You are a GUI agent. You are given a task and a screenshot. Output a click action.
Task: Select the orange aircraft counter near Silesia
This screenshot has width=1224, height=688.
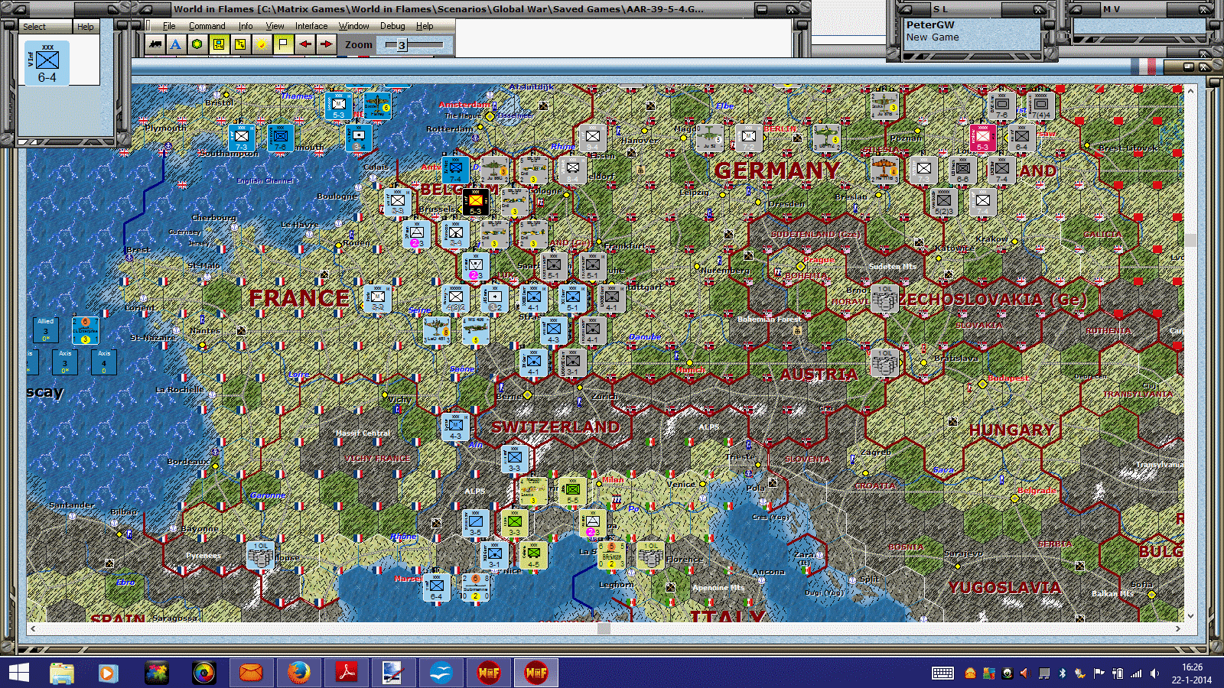[884, 169]
